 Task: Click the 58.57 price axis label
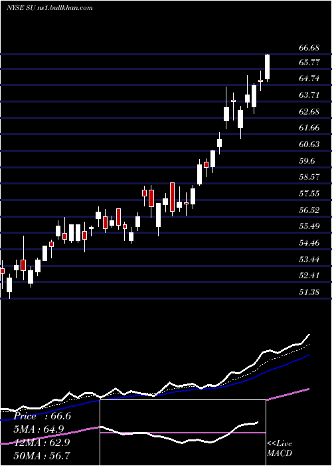309,178
